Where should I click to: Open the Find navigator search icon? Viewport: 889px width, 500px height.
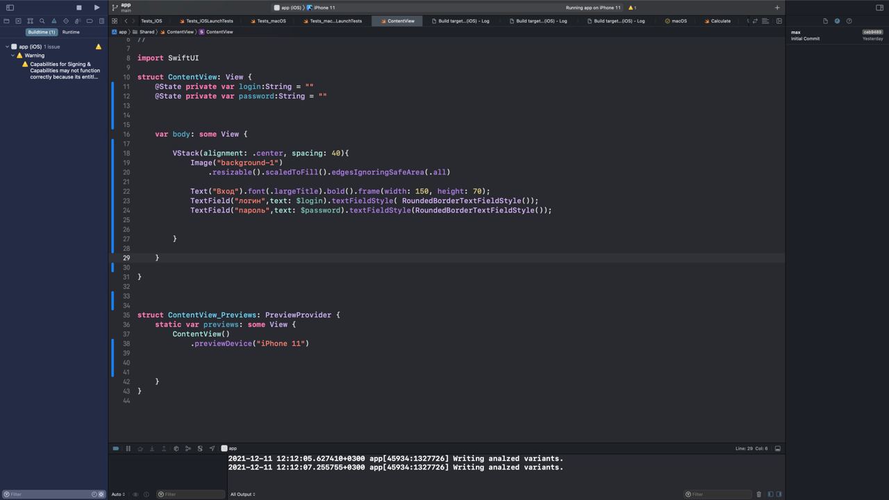tap(42, 21)
